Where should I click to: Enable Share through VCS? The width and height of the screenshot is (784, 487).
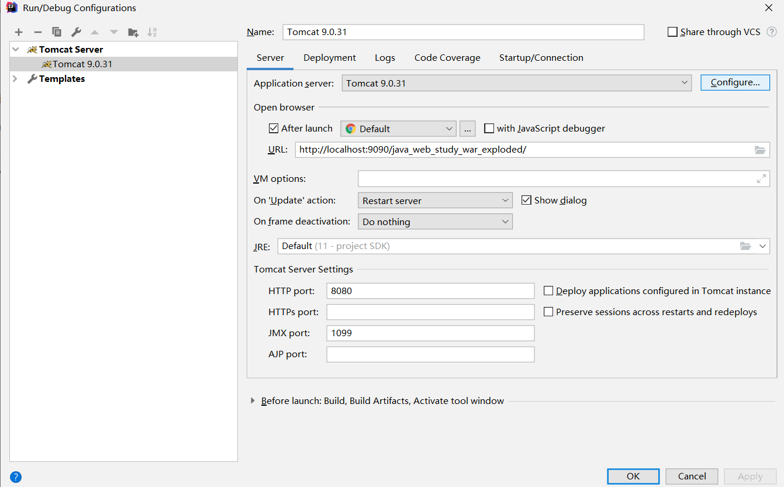(672, 32)
